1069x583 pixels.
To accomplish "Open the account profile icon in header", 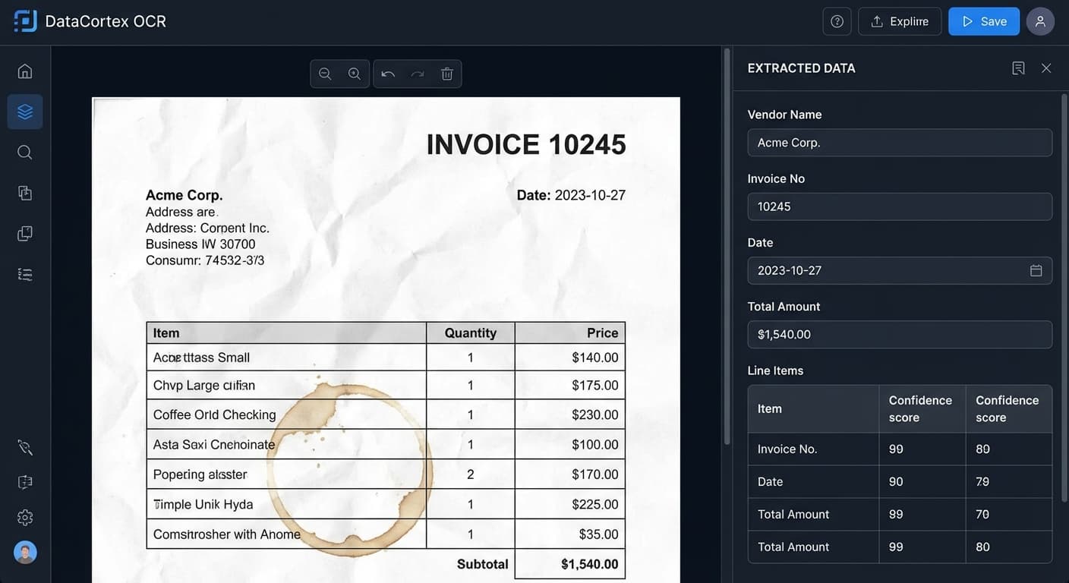I will point(1040,21).
